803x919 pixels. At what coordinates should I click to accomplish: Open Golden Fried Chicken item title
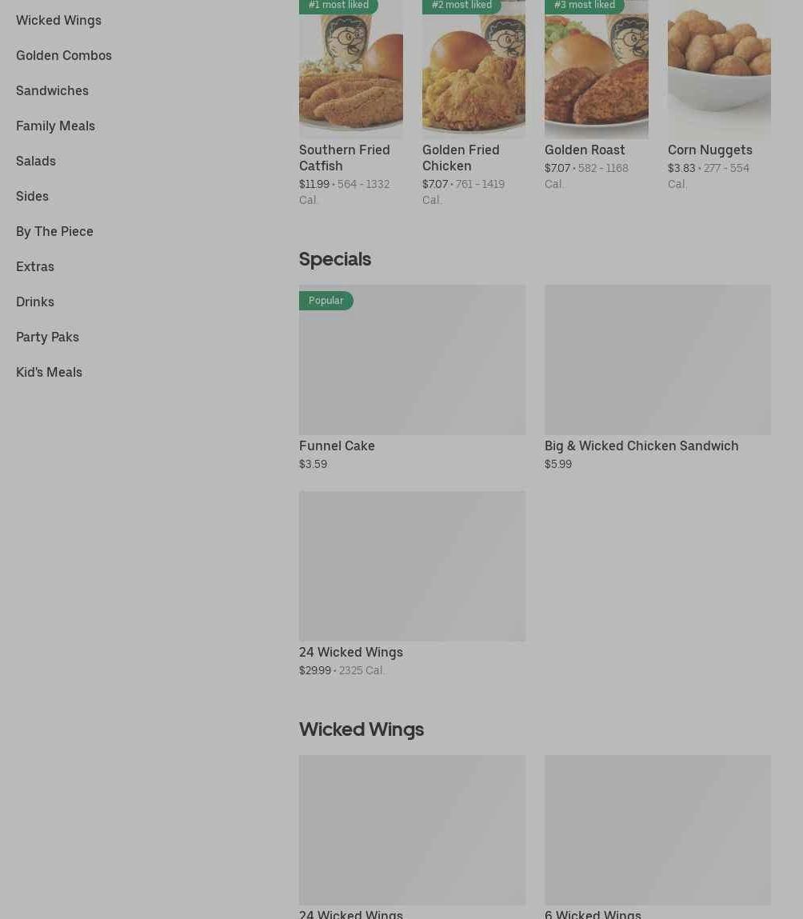(x=461, y=158)
